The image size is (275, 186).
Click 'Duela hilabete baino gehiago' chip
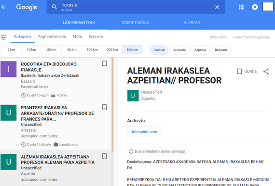[157, 151]
